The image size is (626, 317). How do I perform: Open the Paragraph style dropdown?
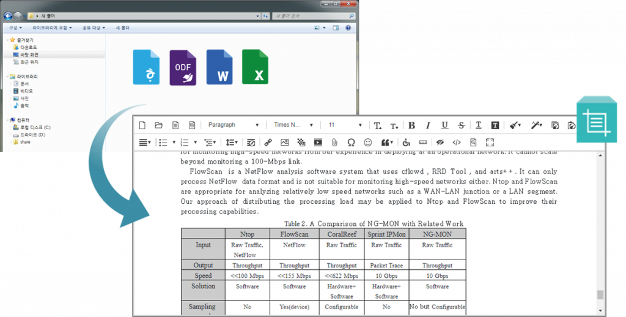coord(234,125)
